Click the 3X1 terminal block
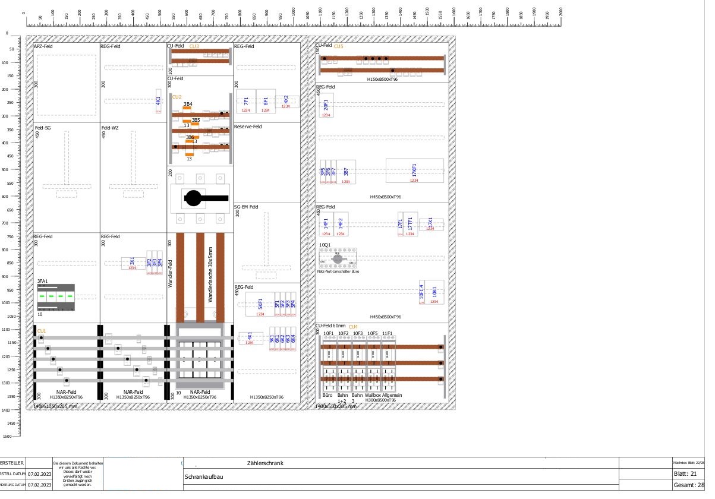Screen dimensions: 715x499 point(133,264)
